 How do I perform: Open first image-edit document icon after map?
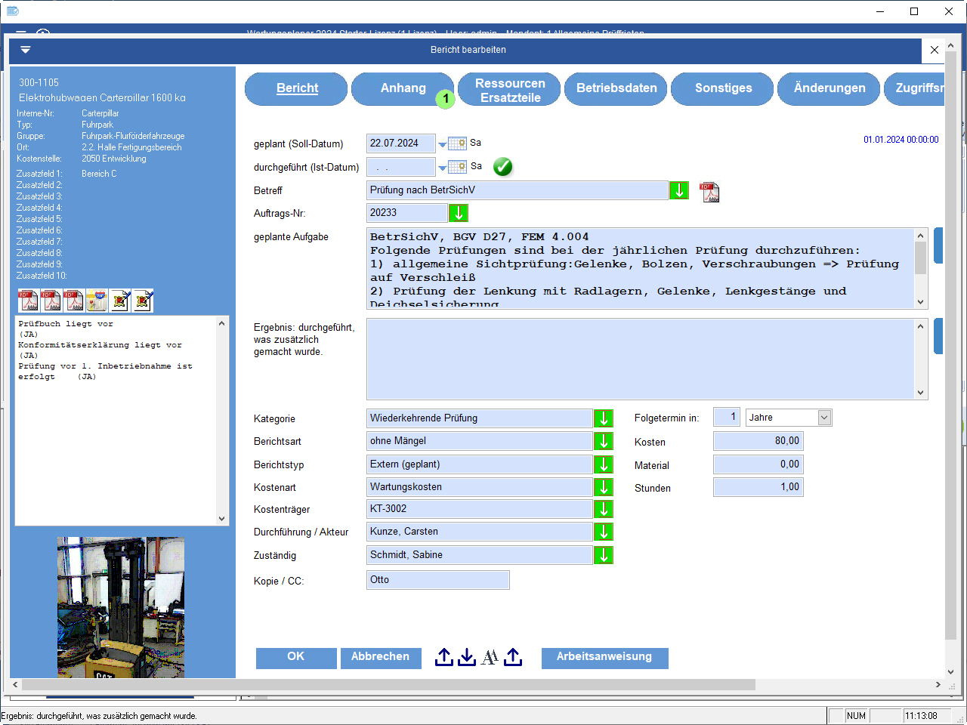click(120, 301)
